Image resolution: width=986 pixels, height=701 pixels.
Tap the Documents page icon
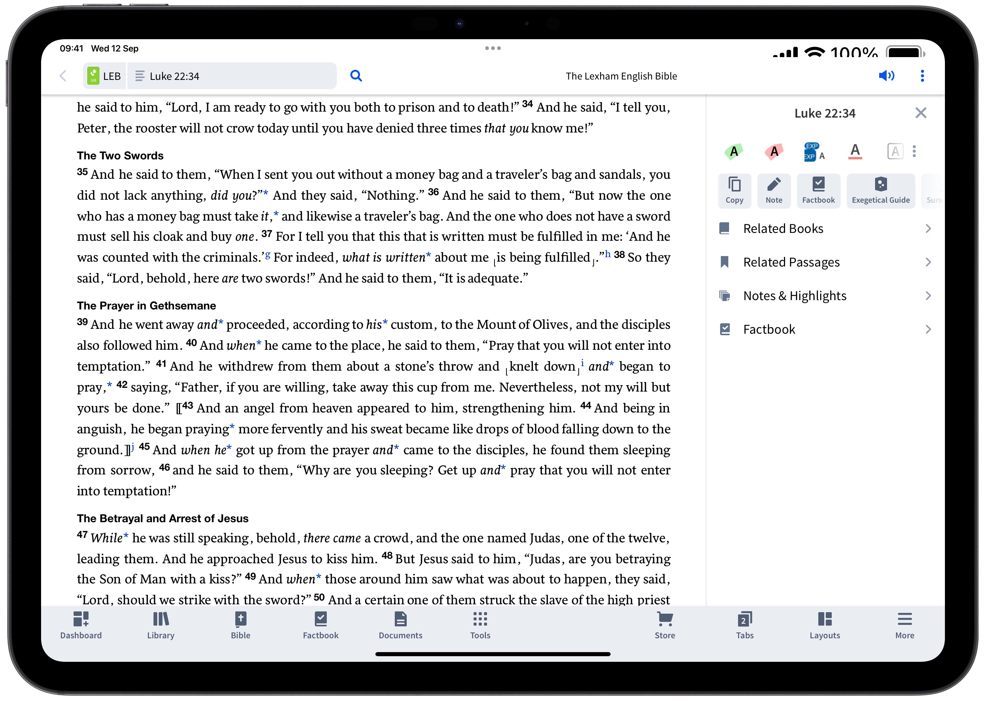pyautogui.click(x=400, y=619)
